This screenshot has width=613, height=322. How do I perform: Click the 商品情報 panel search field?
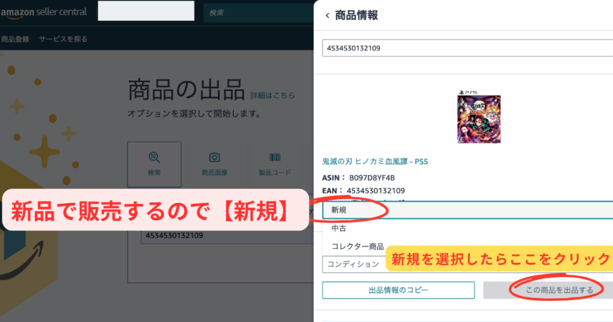tap(467, 48)
